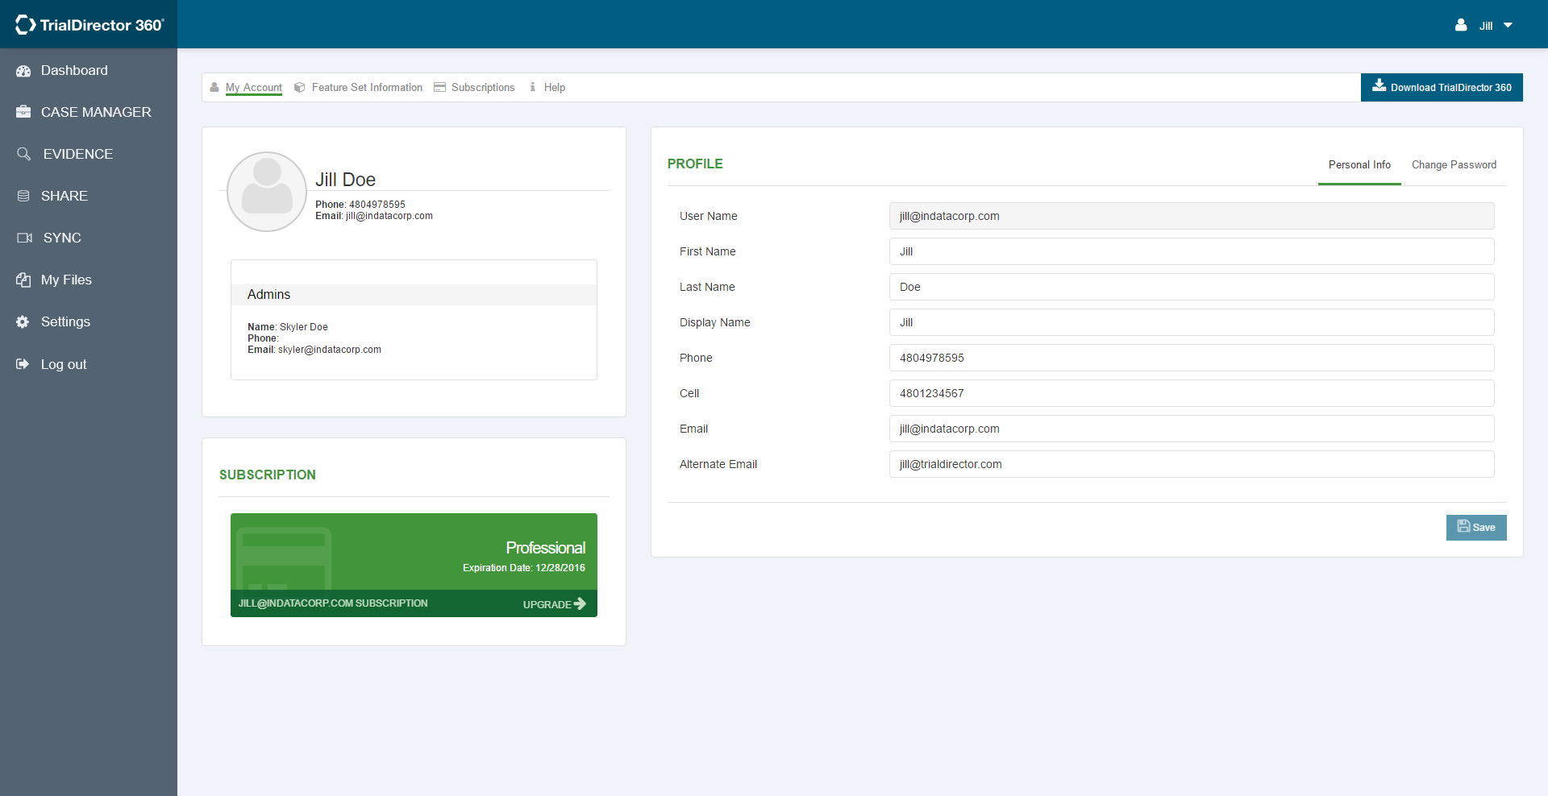Viewport: 1548px width, 796px height.
Task: Switch to Subscriptions tab
Action: click(x=483, y=87)
